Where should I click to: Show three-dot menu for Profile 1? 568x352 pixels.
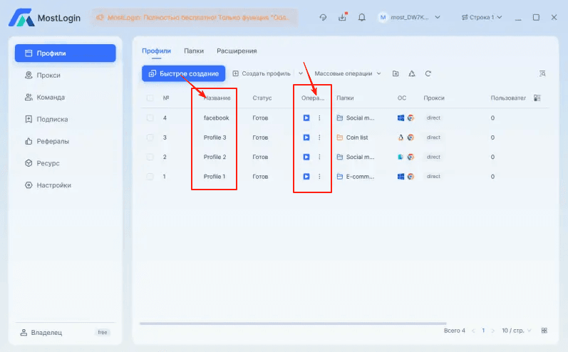point(319,177)
